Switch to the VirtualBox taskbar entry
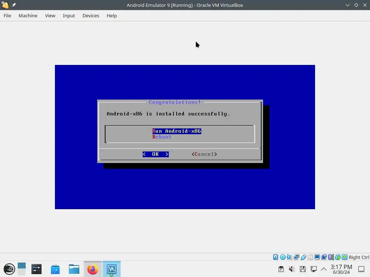 [112, 269]
